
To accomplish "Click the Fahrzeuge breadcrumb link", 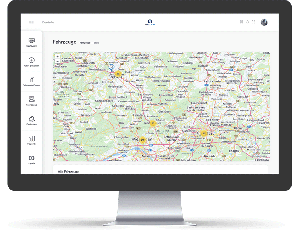I will coord(85,43).
